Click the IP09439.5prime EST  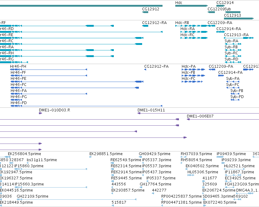(x=220, y=157)
